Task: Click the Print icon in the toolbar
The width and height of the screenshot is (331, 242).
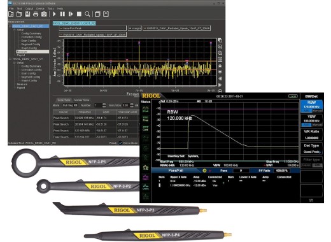Action: click(36, 14)
